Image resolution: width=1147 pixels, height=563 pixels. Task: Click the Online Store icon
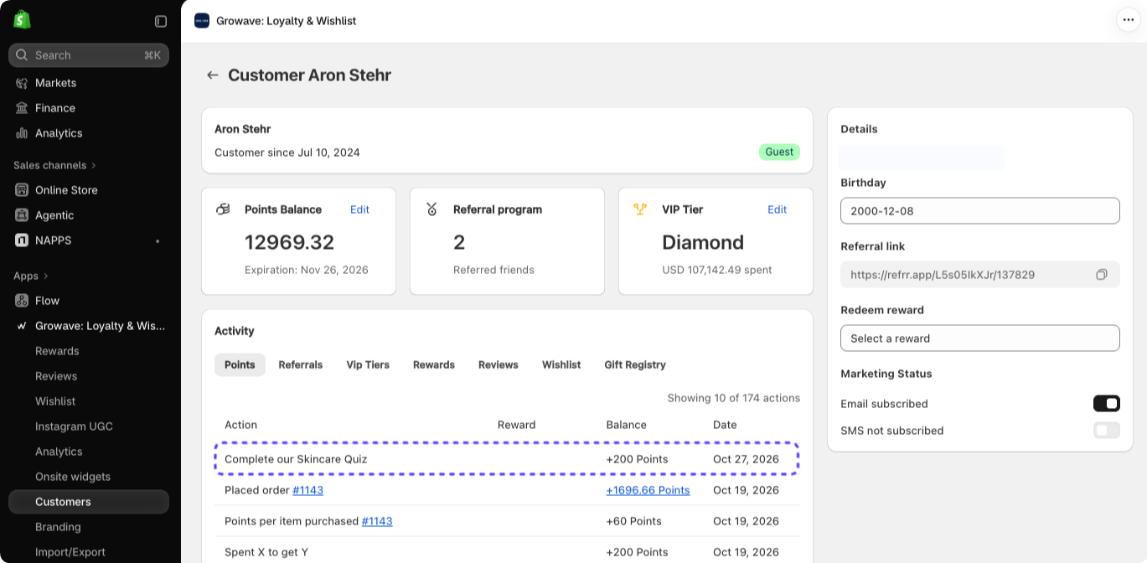(x=22, y=190)
